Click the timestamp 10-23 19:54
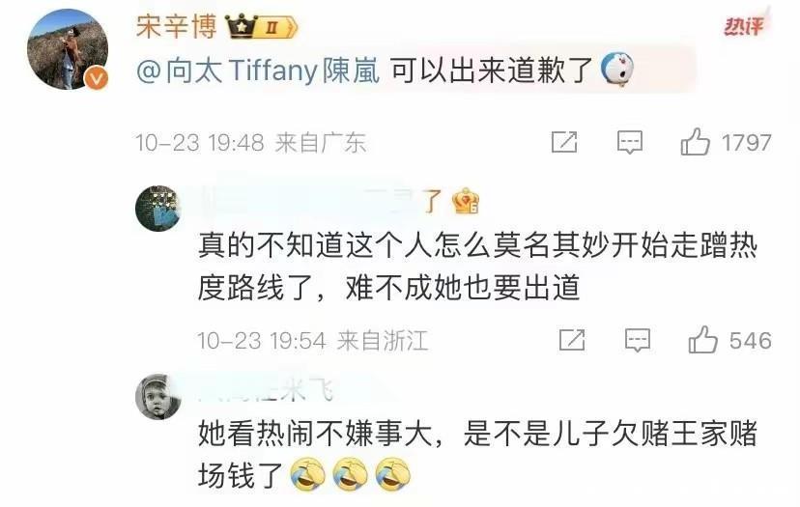Image resolution: width=800 pixels, height=507 pixels. point(262,341)
